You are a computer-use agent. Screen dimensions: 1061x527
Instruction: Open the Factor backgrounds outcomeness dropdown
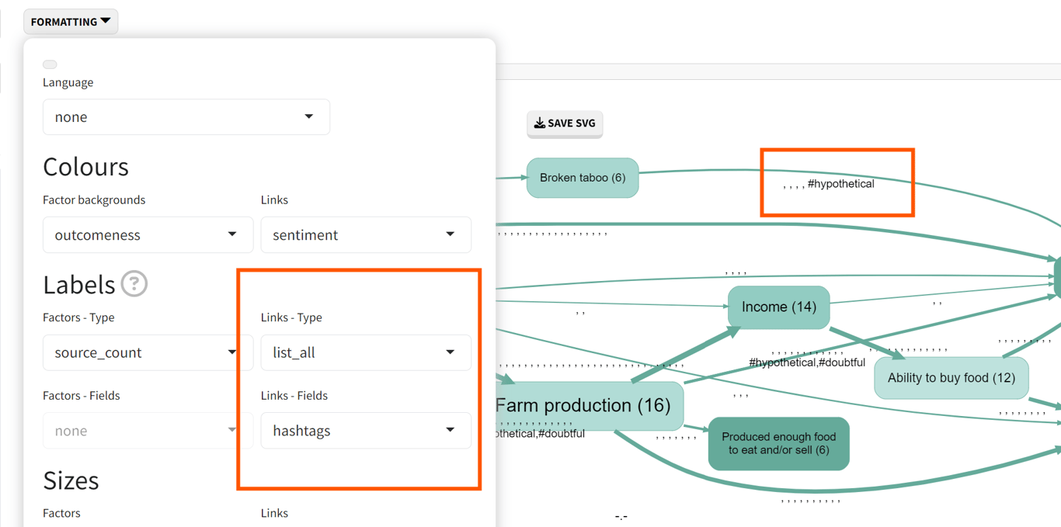[148, 234]
